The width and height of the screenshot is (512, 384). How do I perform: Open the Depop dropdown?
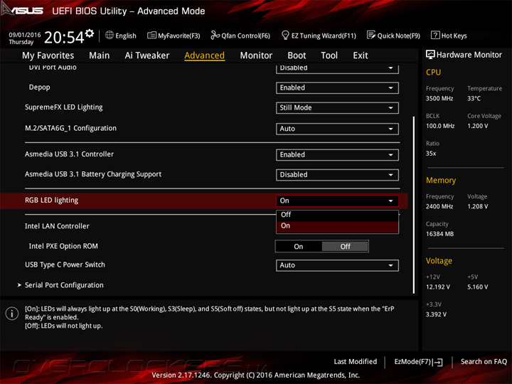pos(337,88)
